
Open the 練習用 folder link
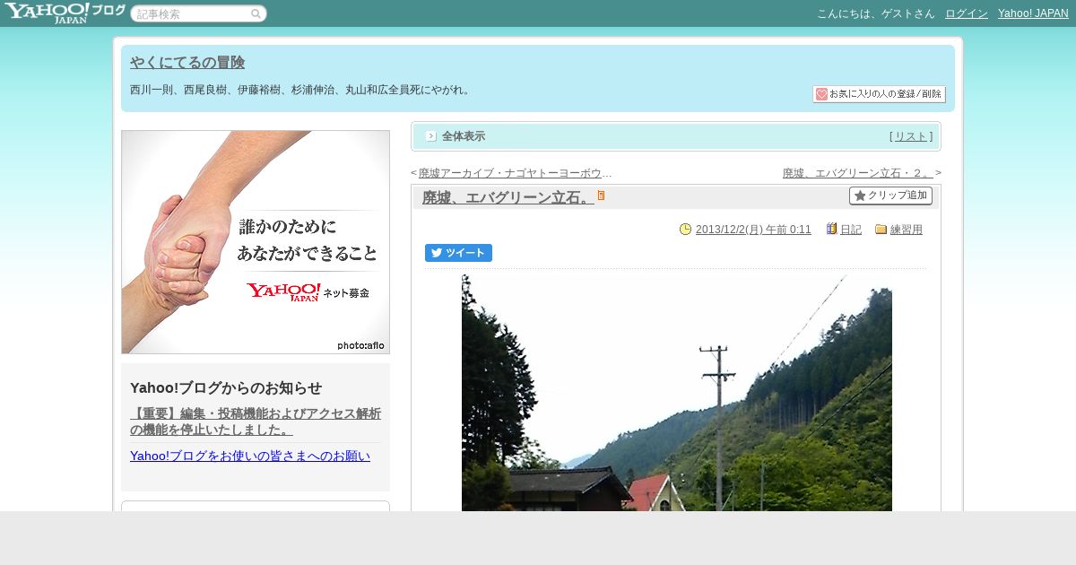point(907,230)
